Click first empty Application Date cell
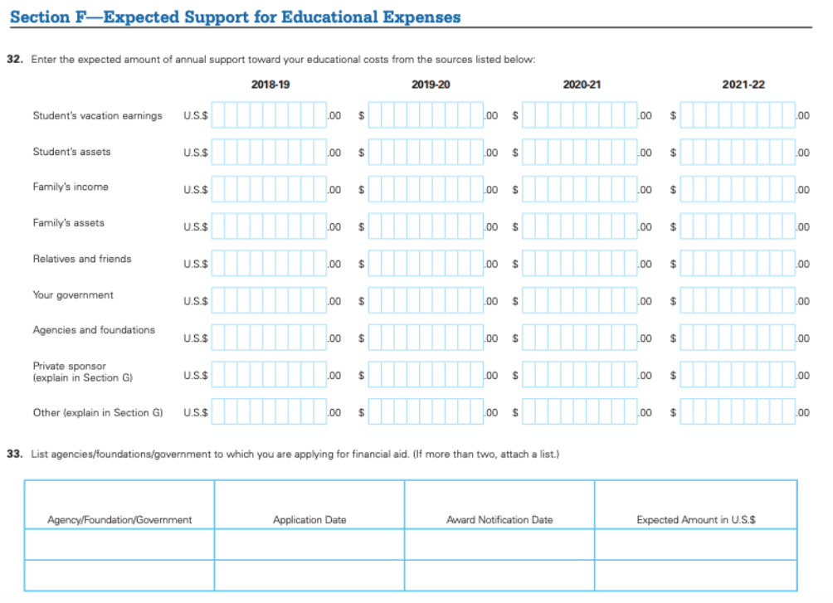 pyautogui.click(x=309, y=545)
